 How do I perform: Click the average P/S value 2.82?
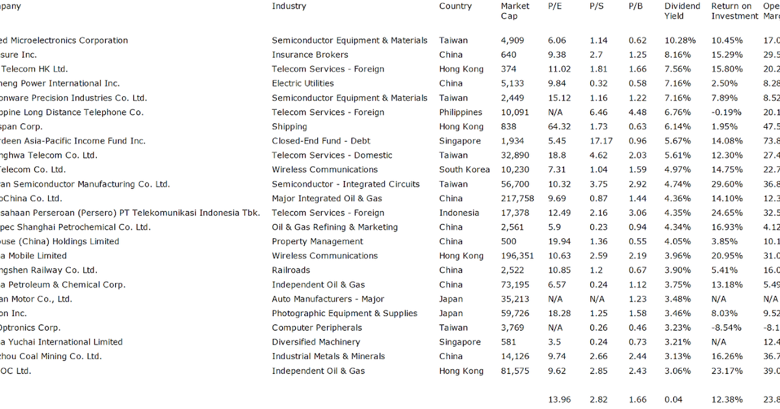pyautogui.click(x=598, y=399)
